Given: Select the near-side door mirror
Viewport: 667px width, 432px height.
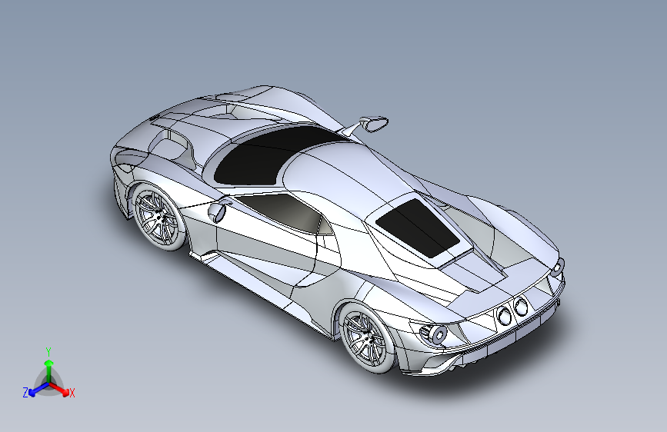Looking at the screenshot, I should click(218, 211).
